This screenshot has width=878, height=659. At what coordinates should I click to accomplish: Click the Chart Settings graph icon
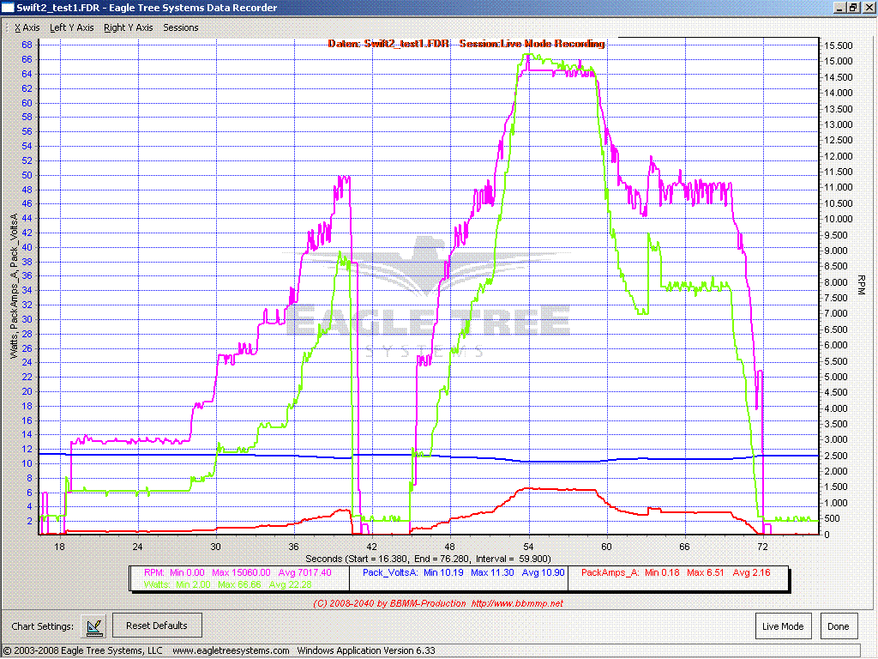pyautogui.click(x=93, y=626)
